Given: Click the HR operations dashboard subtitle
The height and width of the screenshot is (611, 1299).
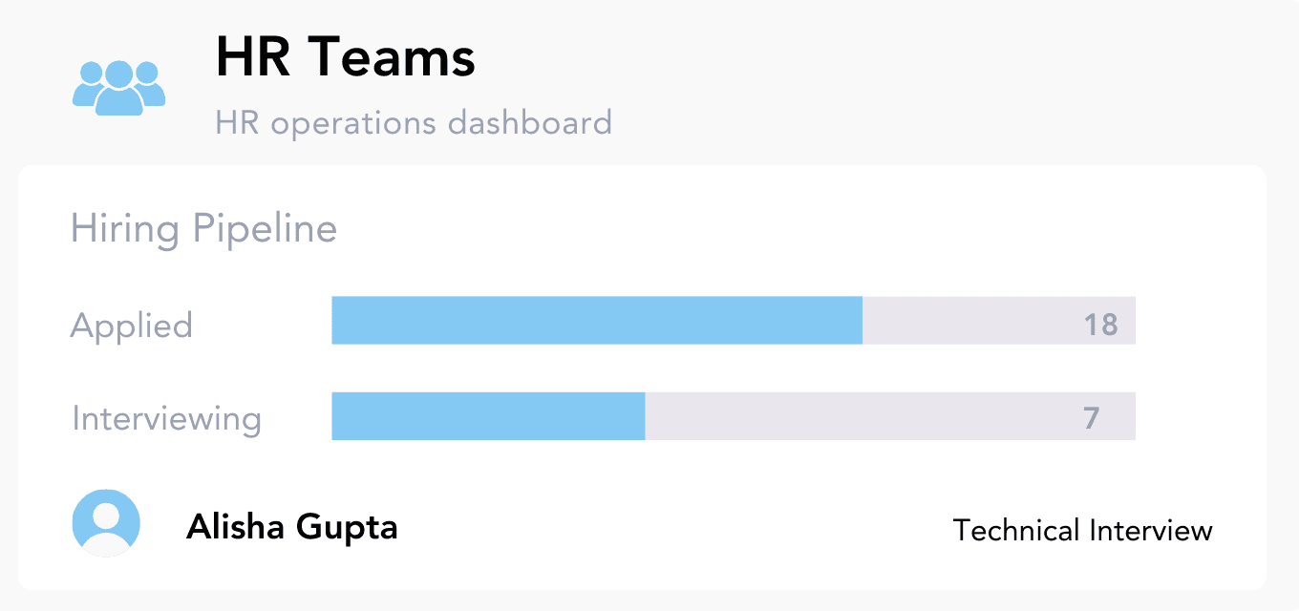Looking at the screenshot, I should pyautogui.click(x=413, y=123).
